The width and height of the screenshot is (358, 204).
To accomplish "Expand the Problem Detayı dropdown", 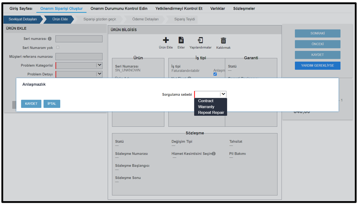I will pos(79,74).
